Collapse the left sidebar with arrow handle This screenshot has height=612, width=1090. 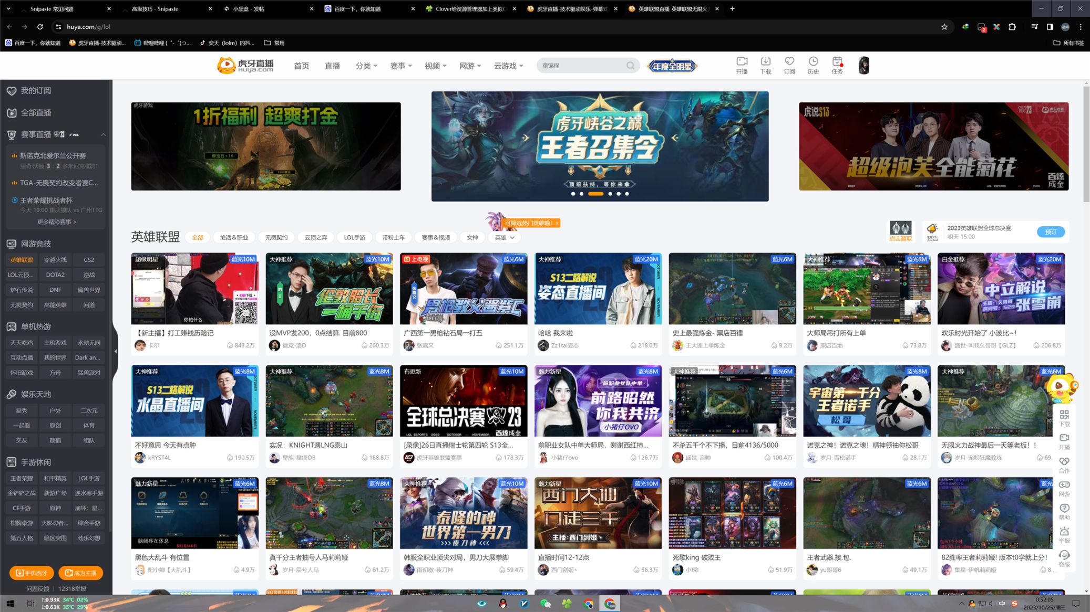pyautogui.click(x=116, y=351)
